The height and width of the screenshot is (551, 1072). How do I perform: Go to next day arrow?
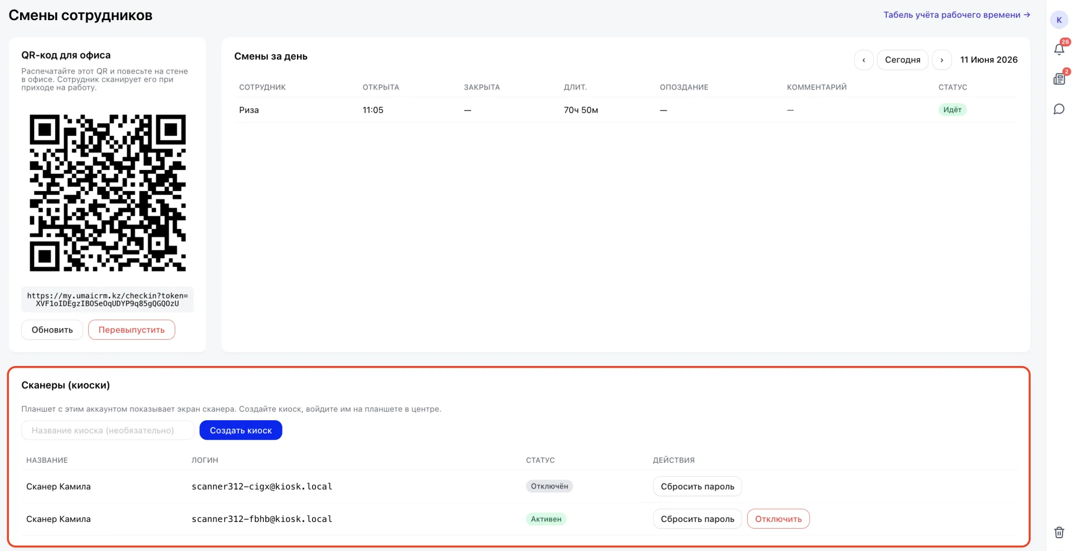[941, 60]
